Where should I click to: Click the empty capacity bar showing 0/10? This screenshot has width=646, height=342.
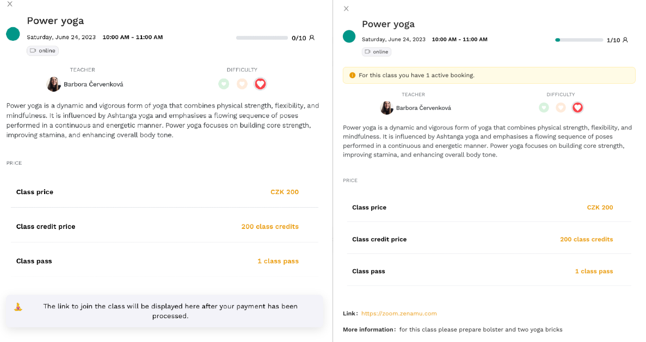[262, 38]
